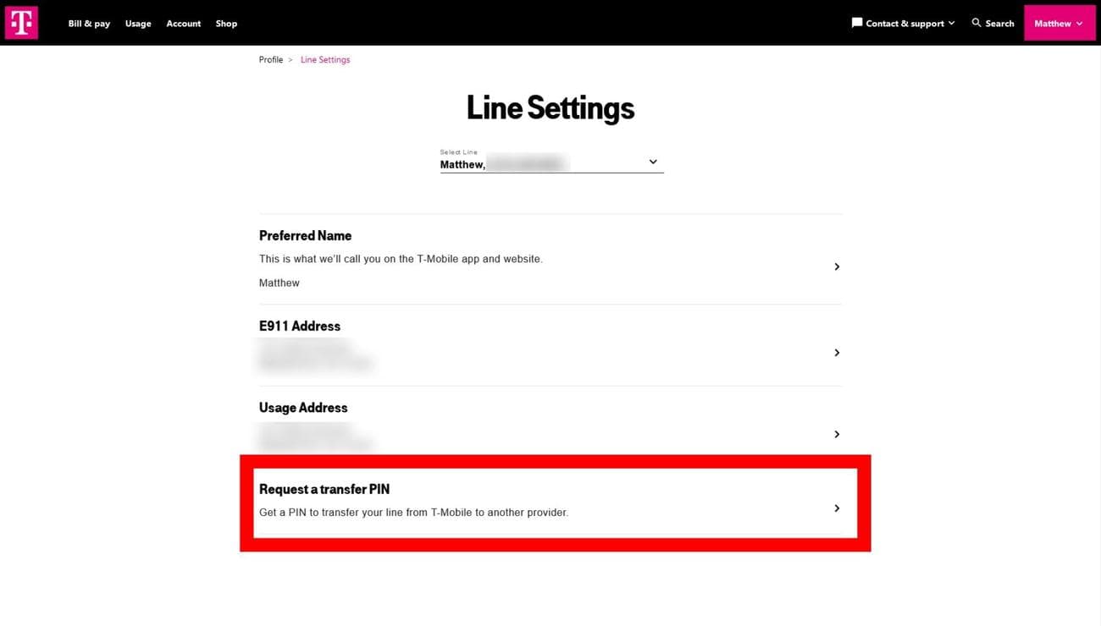The image size is (1101, 626).
Task: Select the E911 Address heading
Action: [300, 326]
